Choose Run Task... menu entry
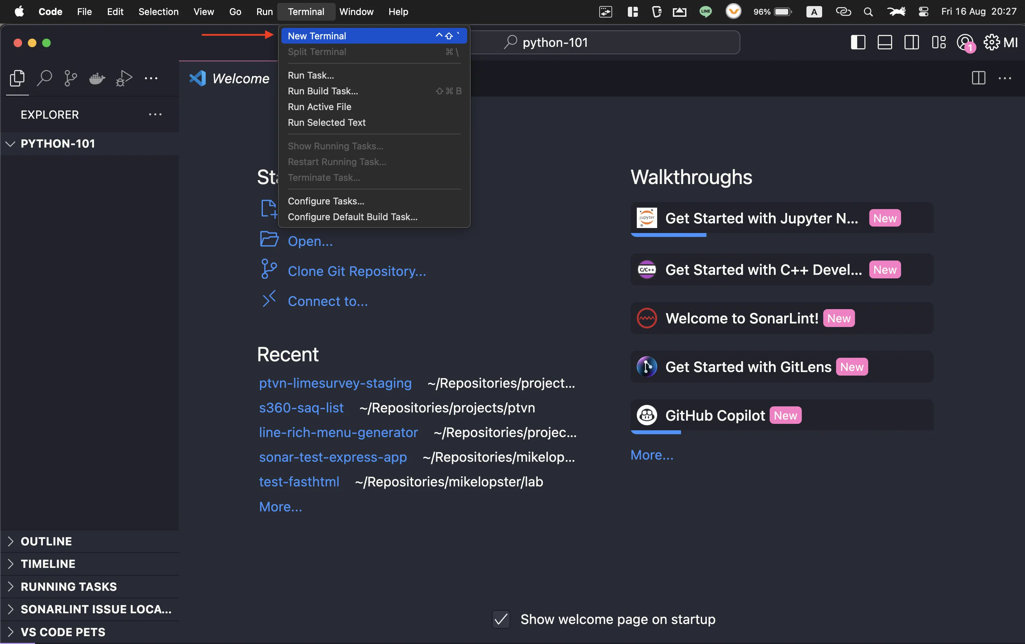This screenshot has width=1025, height=644. [374, 75]
